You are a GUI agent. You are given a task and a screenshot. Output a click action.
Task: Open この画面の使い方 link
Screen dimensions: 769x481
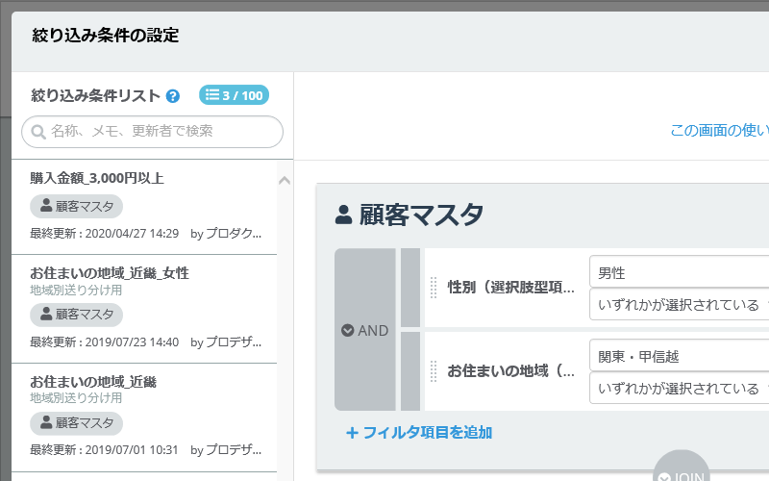point(719,130)
